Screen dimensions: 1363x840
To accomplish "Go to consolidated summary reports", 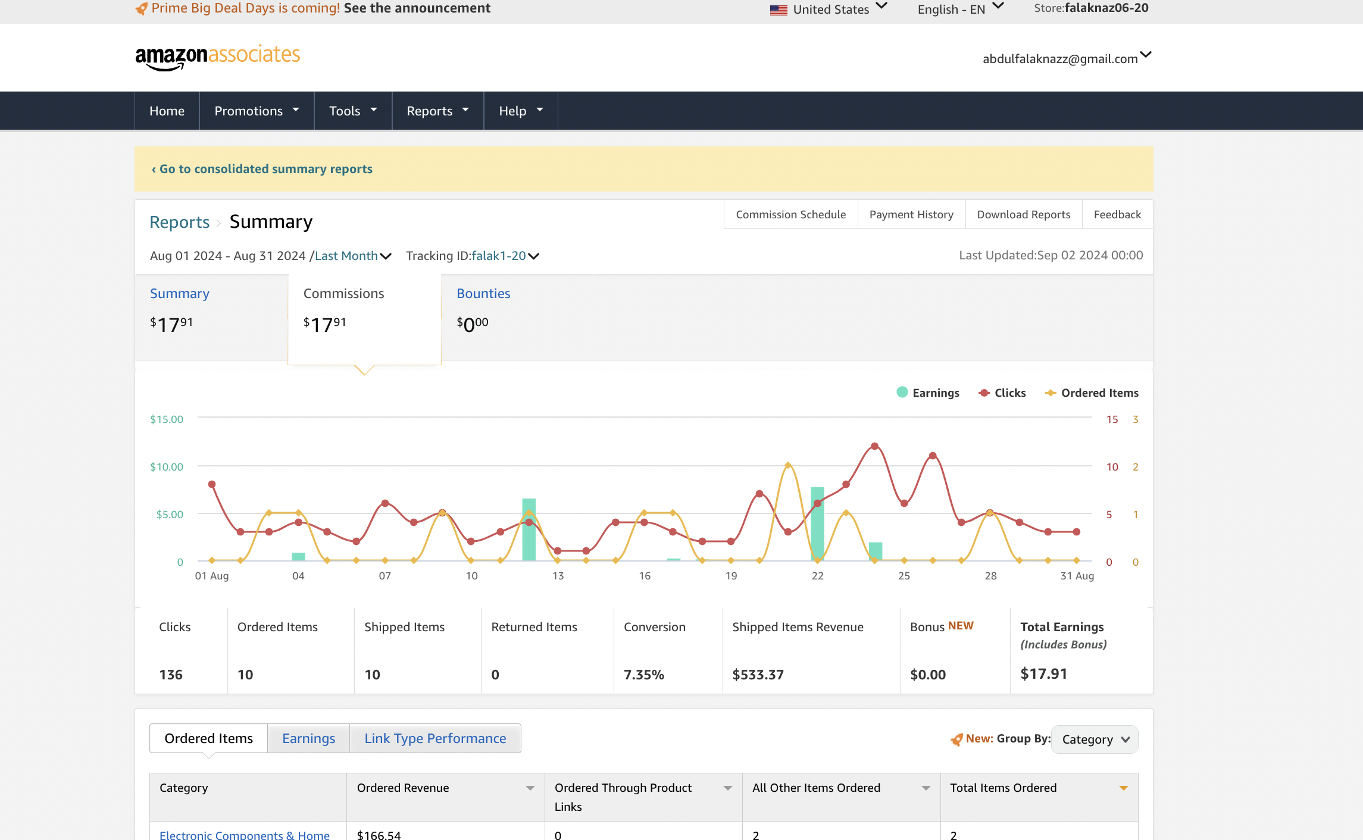I will [x=262, y=169].
